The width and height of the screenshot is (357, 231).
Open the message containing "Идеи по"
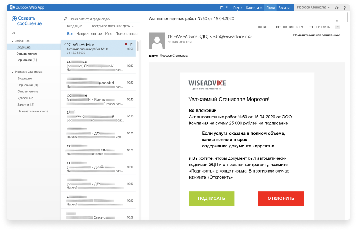point(98,99)
